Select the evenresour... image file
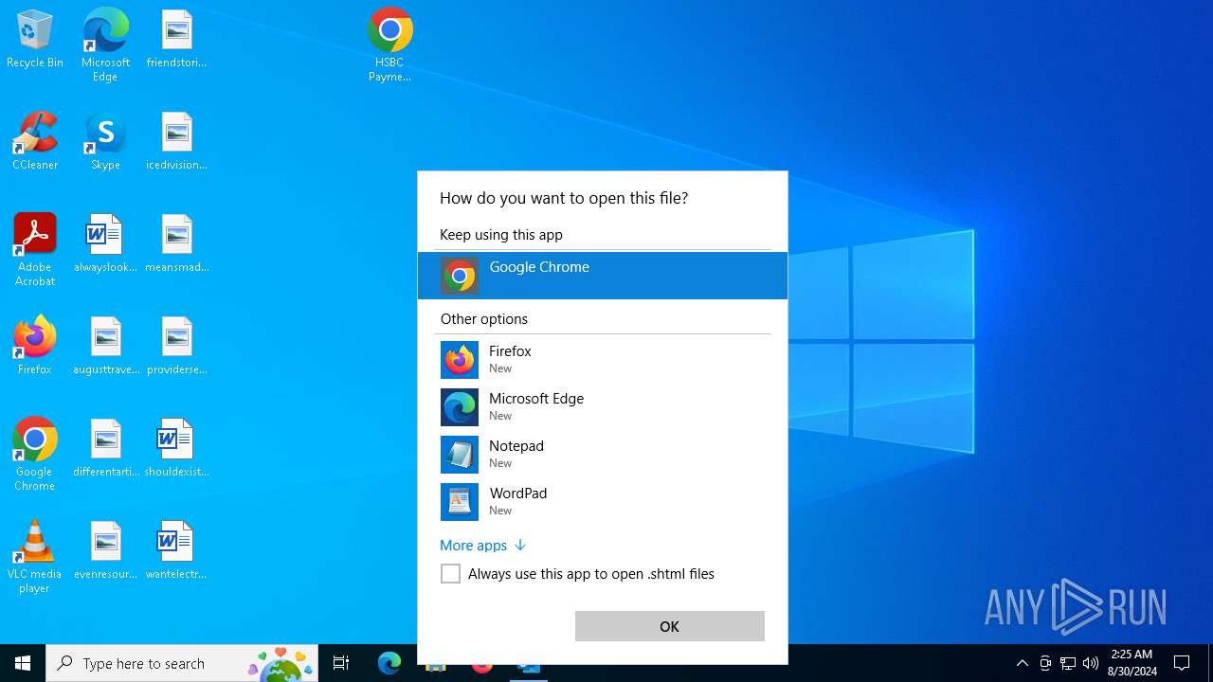 coord(105,551)
